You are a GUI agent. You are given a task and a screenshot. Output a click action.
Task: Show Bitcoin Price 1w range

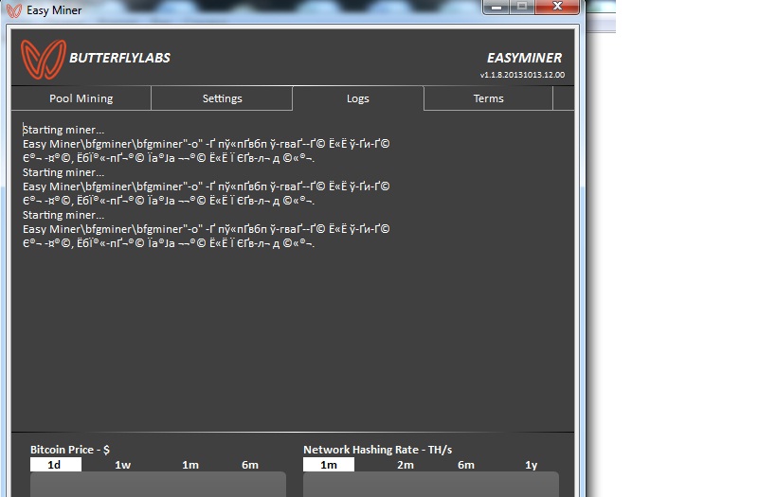[122, 465]
